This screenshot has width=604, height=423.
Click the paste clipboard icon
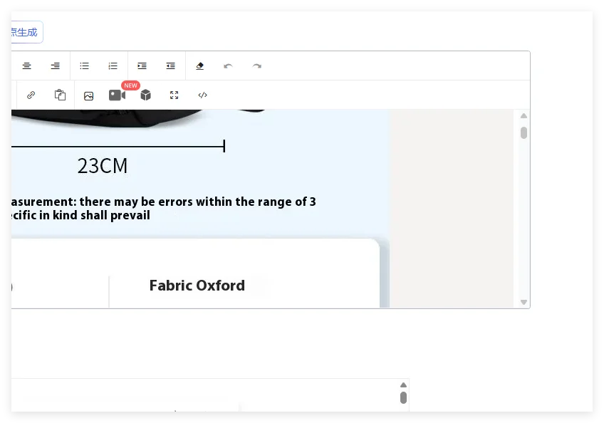coord(60,95)
